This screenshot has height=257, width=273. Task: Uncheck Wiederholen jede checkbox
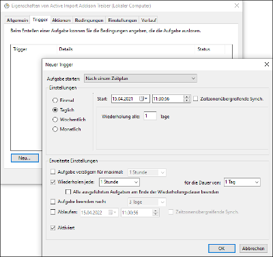click(53, 182)
